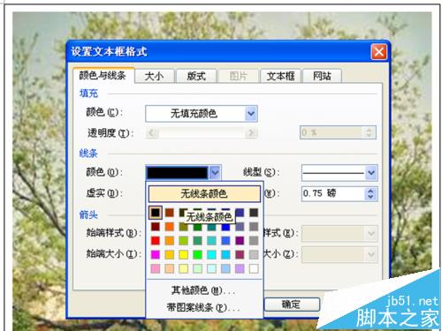Pick the dark green color swatch
The image size is (442, 331).
click(x=197, y=227)
